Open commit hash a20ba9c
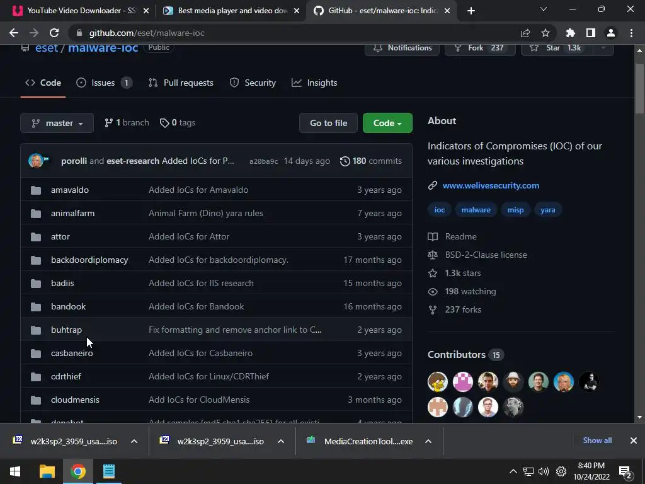This screenshot has width=645, height=484. 264,161
